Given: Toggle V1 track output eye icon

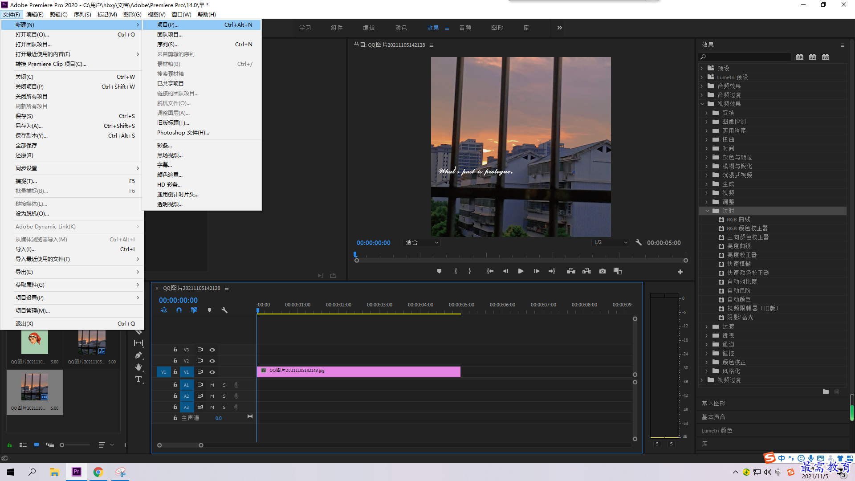Looking at the screenshot, I should click(212, 372).
